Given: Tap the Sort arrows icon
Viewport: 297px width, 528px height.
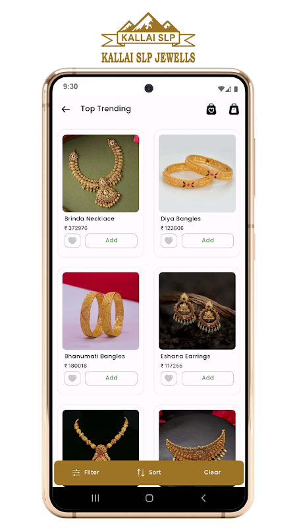Looking at the screenshot, I should (x=141, y=473).
